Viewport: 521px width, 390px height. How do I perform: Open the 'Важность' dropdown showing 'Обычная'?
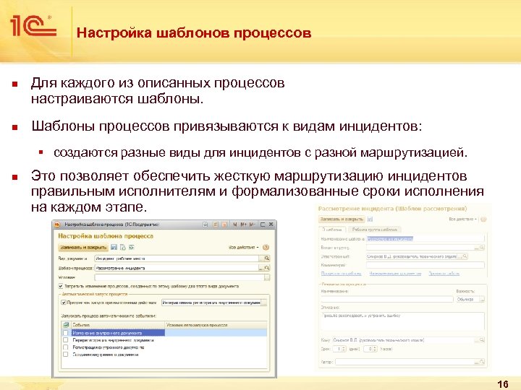[x=481, y=299]
